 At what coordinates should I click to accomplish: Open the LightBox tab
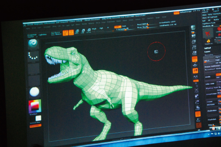click(43, 35)
